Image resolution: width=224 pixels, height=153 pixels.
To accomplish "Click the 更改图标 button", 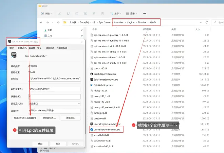I will [50, 118].
